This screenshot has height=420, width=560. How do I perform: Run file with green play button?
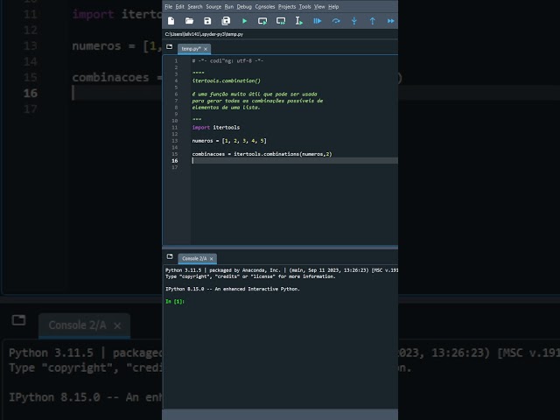(x=244, y=21)
